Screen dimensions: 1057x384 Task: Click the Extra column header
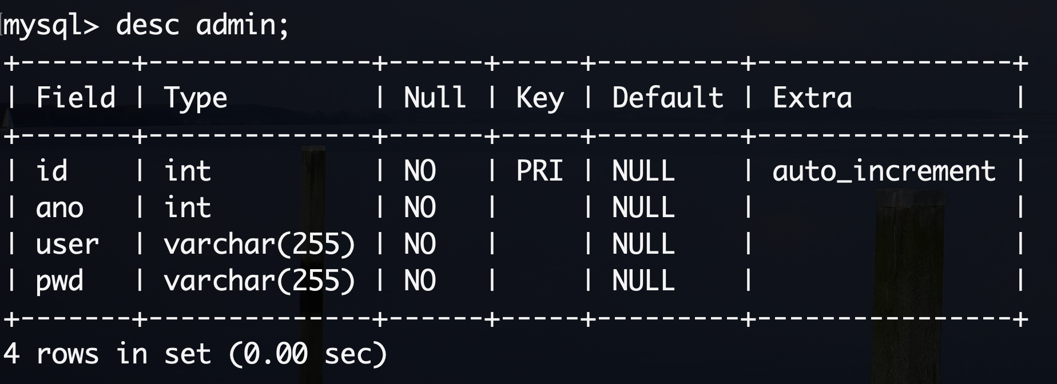[x=812, y=97]
